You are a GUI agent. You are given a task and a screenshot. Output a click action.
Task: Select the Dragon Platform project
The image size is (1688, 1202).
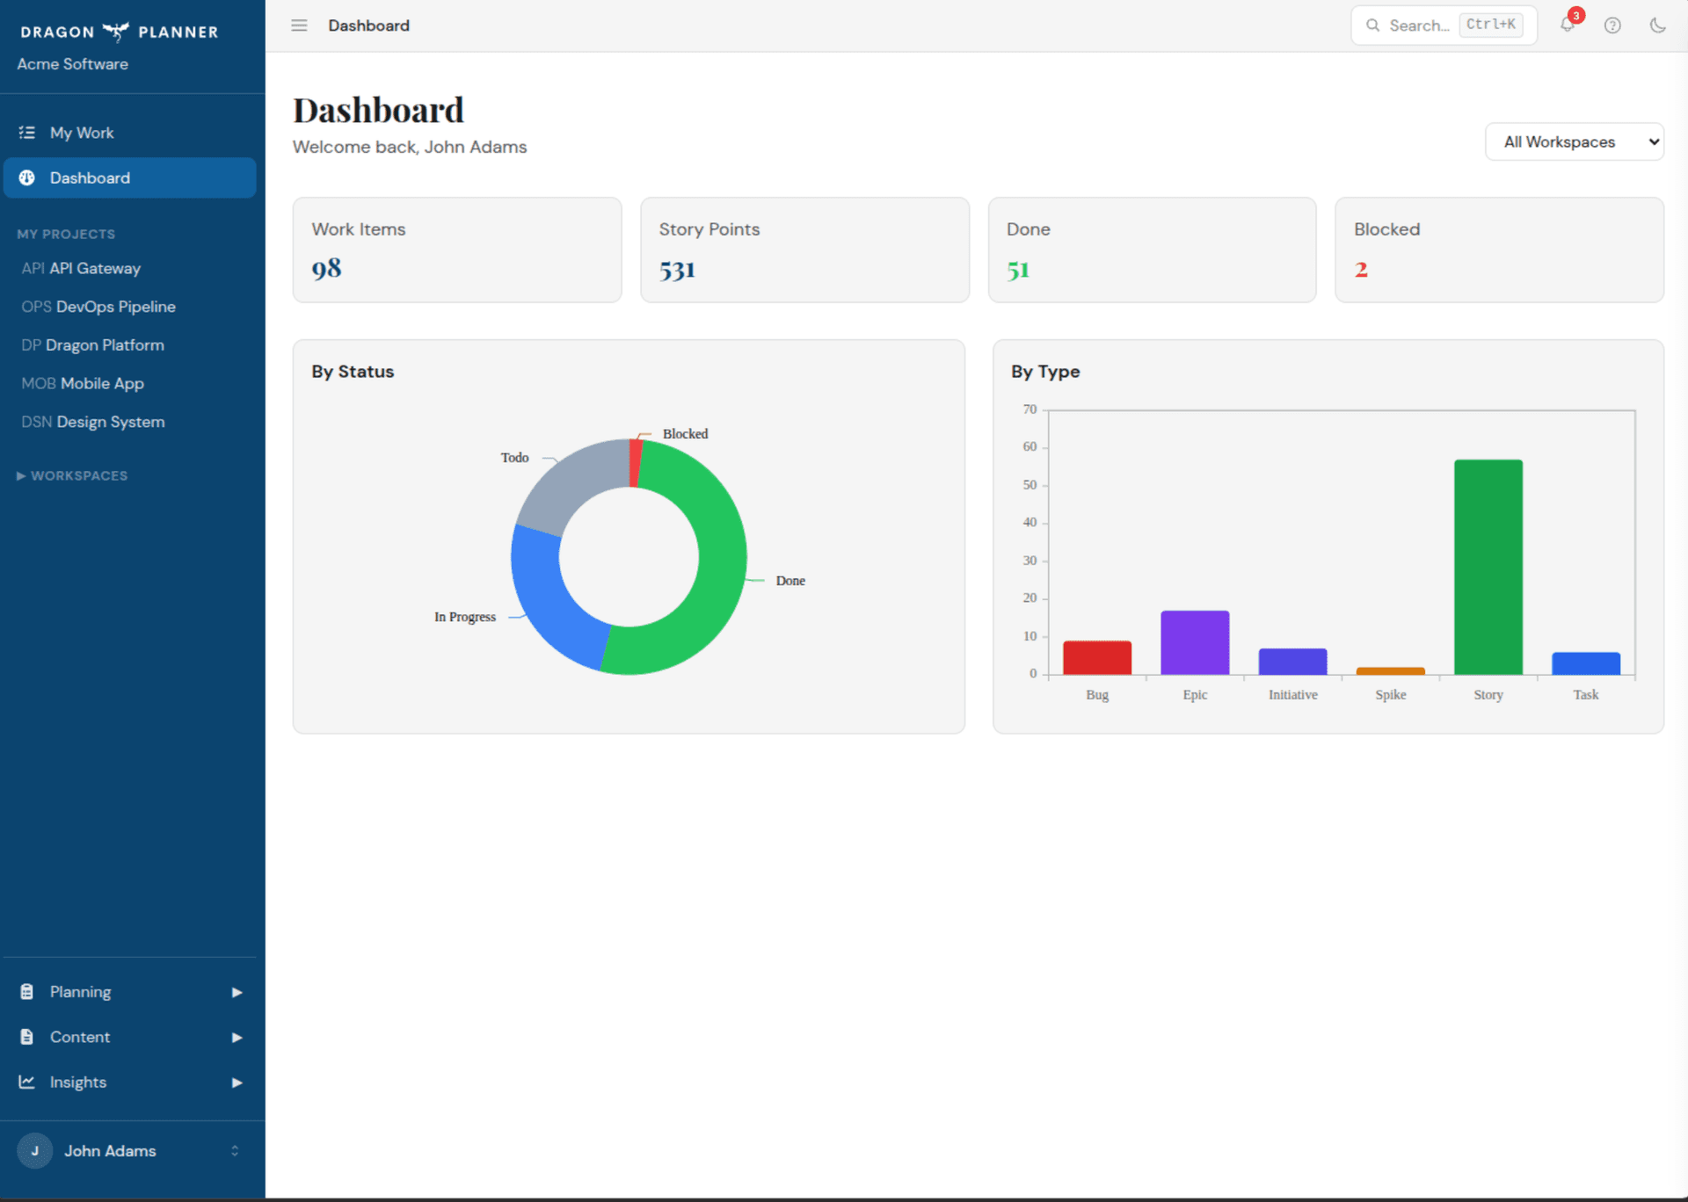(92, 344)
